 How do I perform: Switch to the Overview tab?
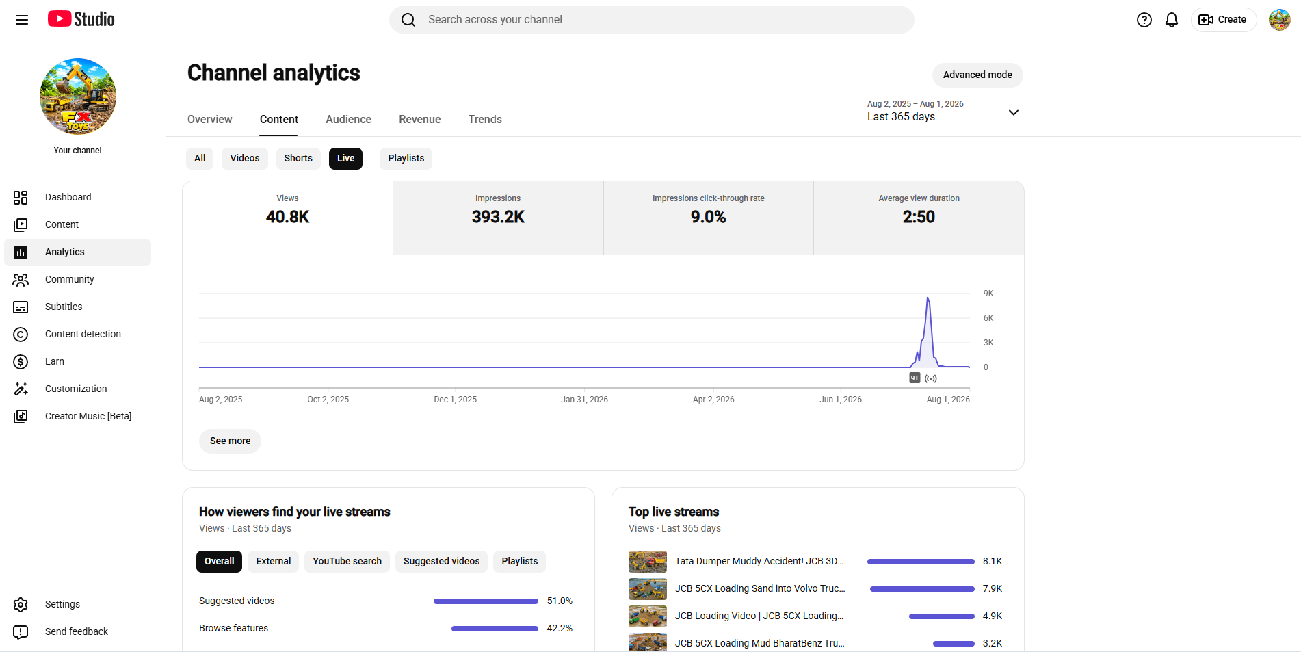[x=210, y=119]
